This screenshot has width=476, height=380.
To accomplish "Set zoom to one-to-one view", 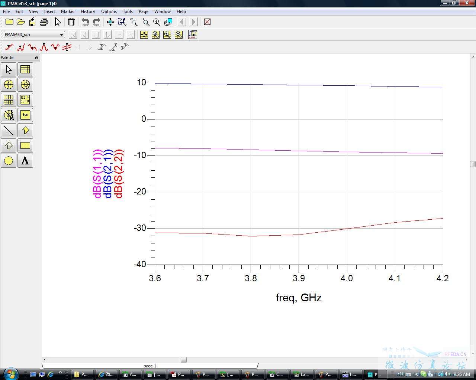I will click(x=157, y=22).
